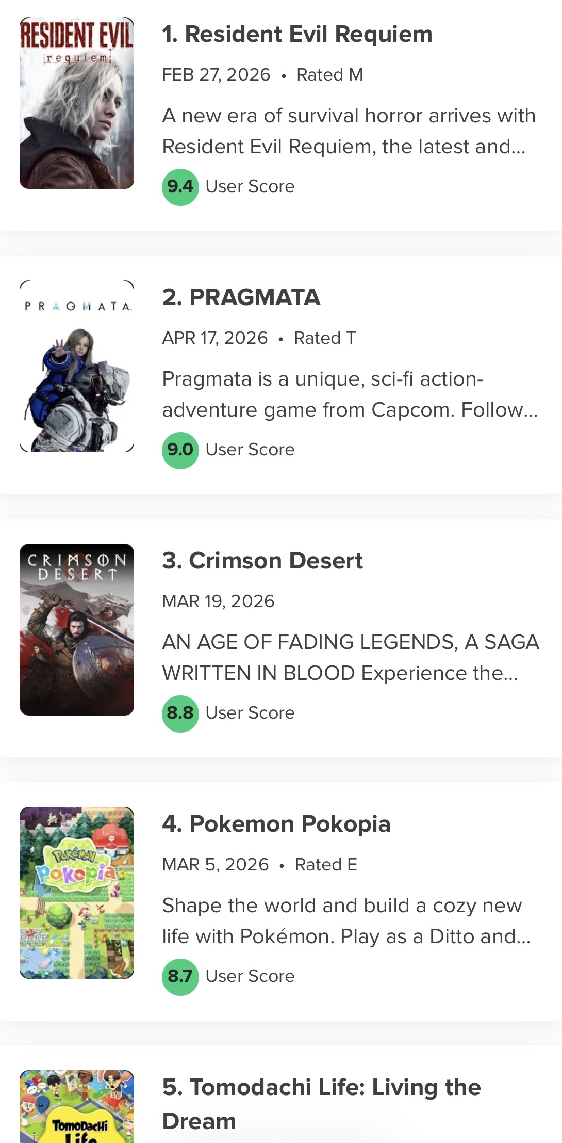Tap the 8.7 user score badge
Screen dimensions: 562x1143
180,977
